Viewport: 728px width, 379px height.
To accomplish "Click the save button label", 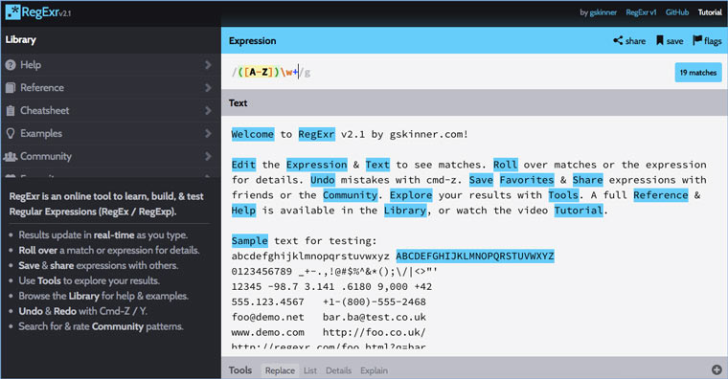I will coord(674,41).
